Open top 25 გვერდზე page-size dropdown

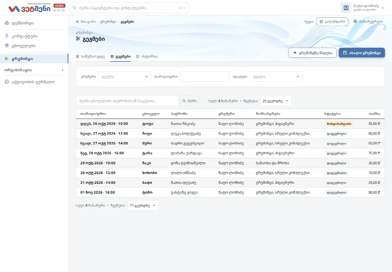[276, 101]
